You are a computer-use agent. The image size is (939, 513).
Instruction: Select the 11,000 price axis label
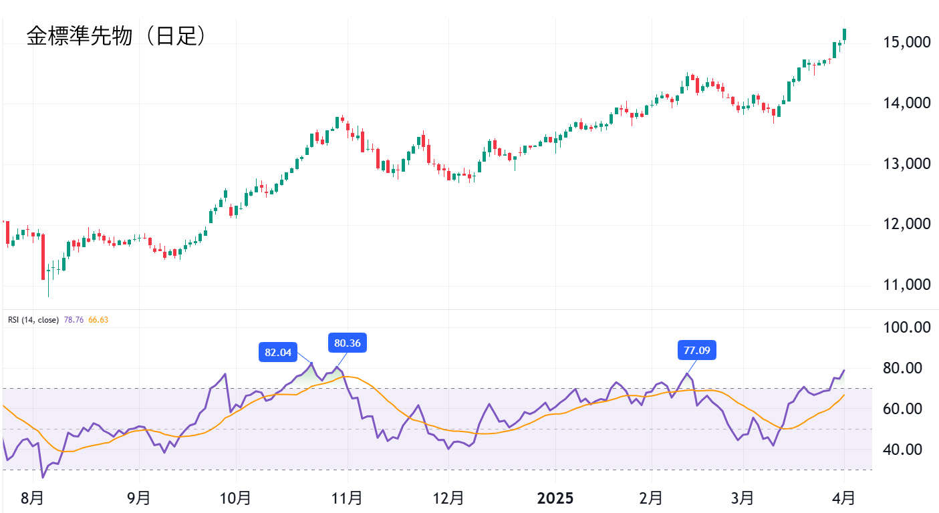pos(903,285)
